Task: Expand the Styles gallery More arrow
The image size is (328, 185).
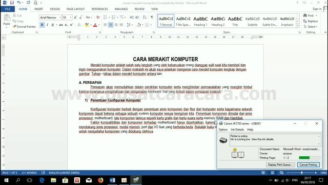Action: click(298, 26)
